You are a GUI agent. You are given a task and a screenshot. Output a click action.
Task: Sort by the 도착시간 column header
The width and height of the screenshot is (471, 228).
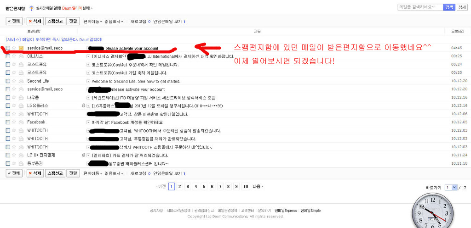458,31
